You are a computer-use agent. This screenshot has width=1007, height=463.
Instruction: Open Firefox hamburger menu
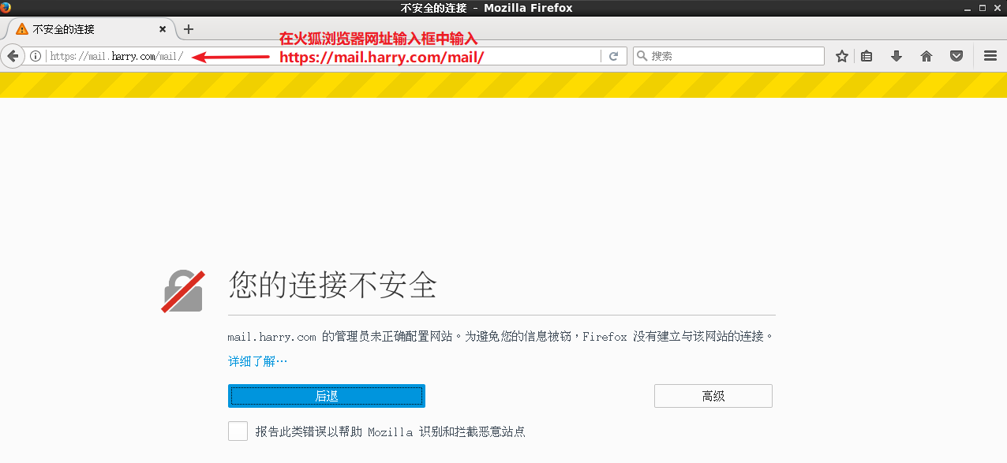pos(990,56)
